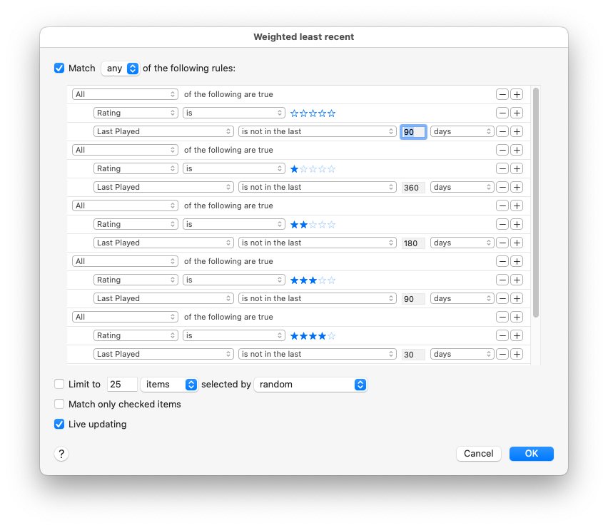The height and width of the screenshot is (528, 608).
Task: Remove the four-star Rating rule
Action: click(x=502, y=335)
